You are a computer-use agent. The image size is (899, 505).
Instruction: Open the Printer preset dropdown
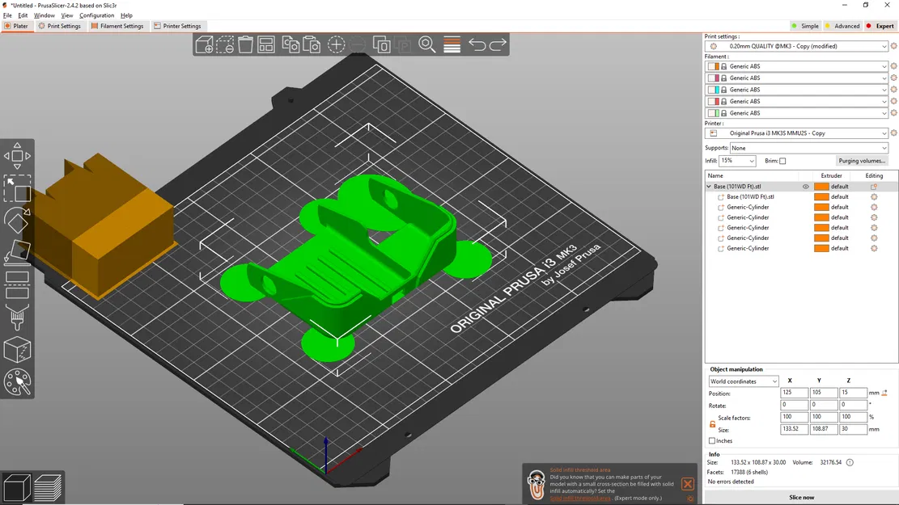[x=797, y=133]
